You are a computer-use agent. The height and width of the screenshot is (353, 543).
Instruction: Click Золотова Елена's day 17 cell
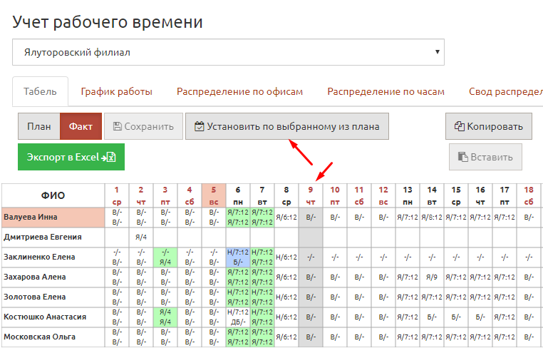pyautogui.click(x=505, y=297)
